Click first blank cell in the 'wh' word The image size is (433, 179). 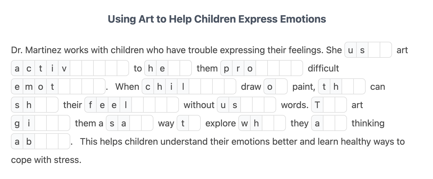(268, 123)
